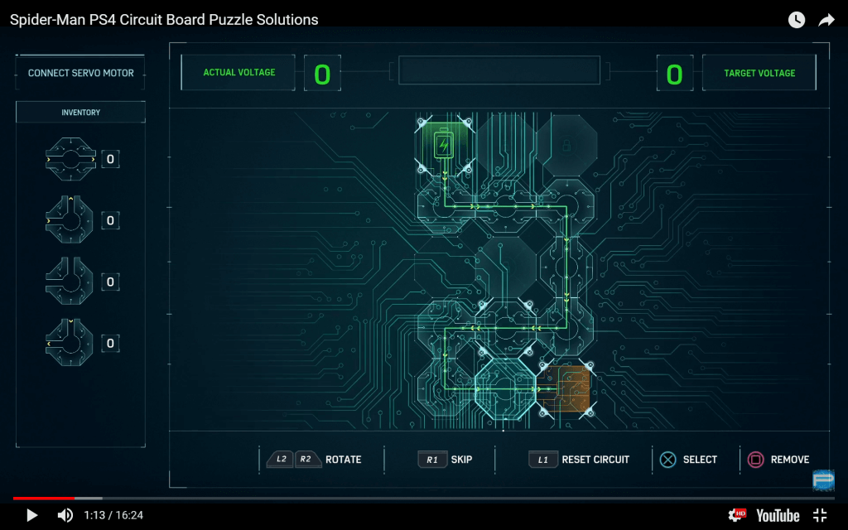Image resolution: width=848 pixels, height=530 pixels.
Task: Click the target voltage value 0
Action: click(x=674, y=74)
